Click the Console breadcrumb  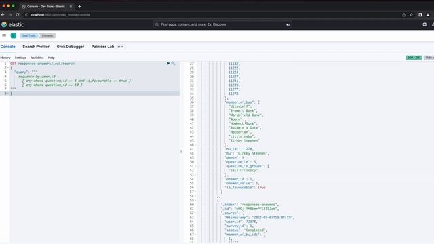pos(47,35)
